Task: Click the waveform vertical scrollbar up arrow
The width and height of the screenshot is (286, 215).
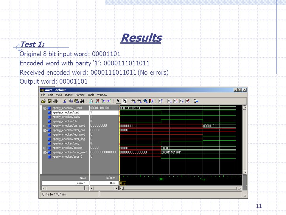Action: click(x=245, y=107)
